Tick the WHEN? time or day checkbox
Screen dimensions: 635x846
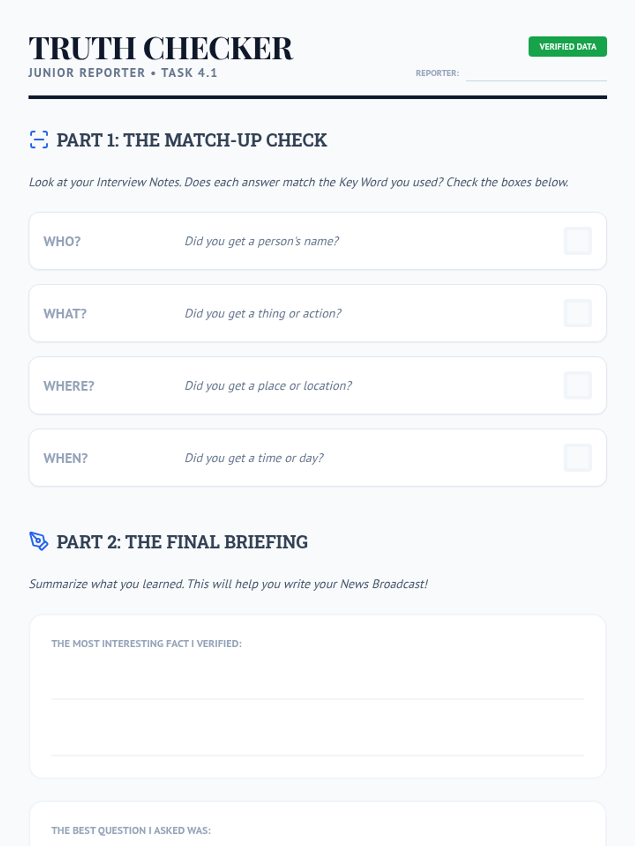[x=577, y=457]
